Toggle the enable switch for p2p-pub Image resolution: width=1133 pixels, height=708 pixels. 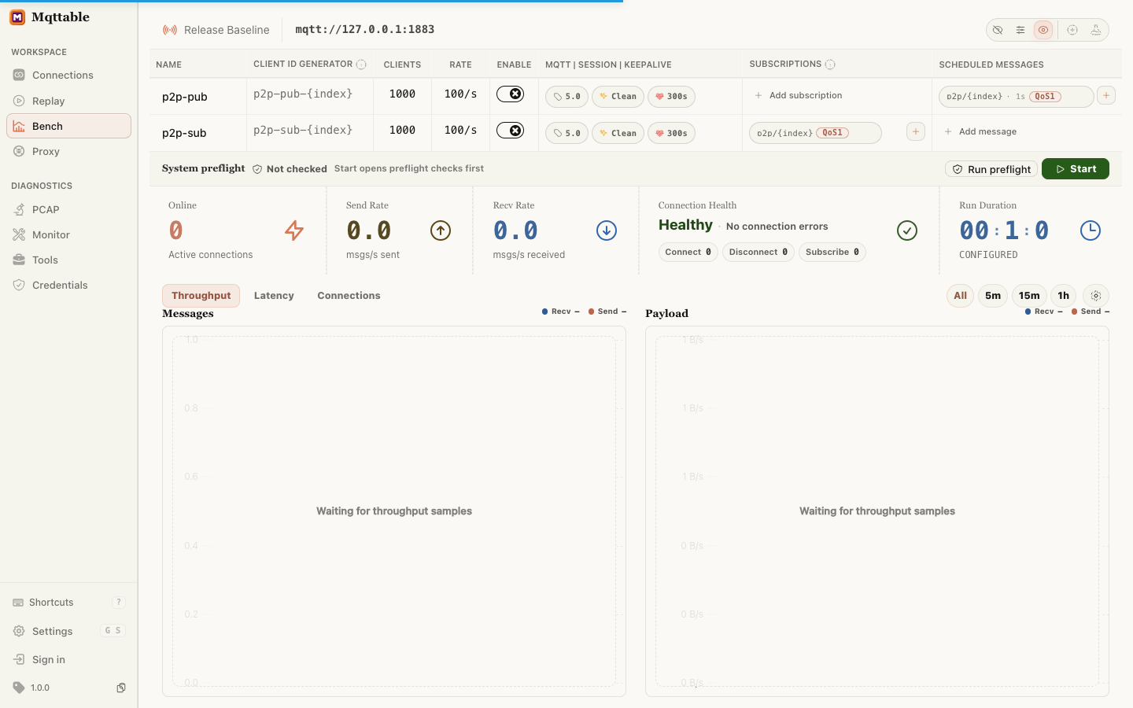[511, 94]
